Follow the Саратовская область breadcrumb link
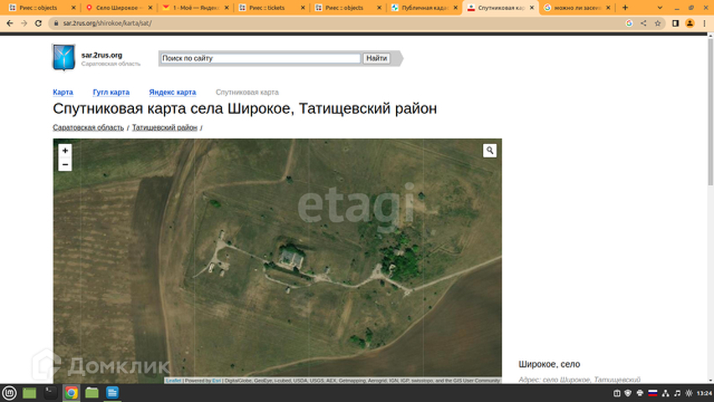The width and height of the screenshot is (714, 402). tap(88, 127)
